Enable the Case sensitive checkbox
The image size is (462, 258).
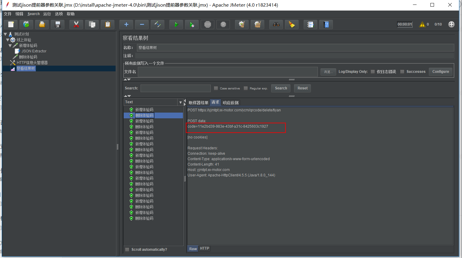216,88
